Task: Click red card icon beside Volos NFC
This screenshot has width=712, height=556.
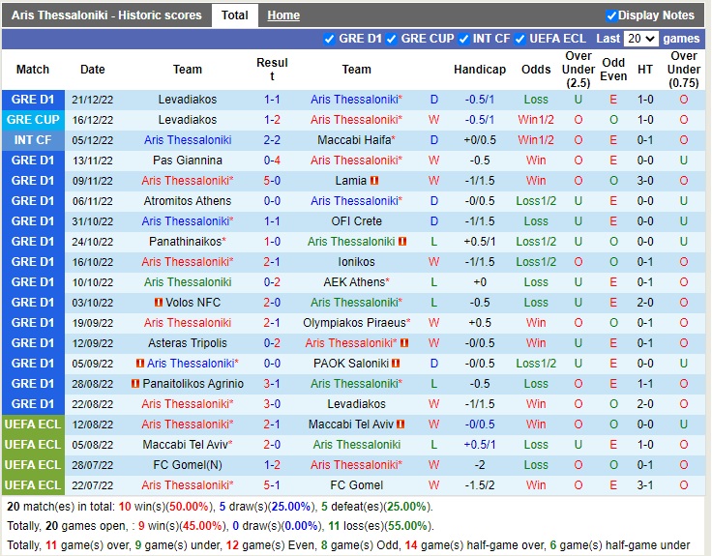Action: [159, 303]
